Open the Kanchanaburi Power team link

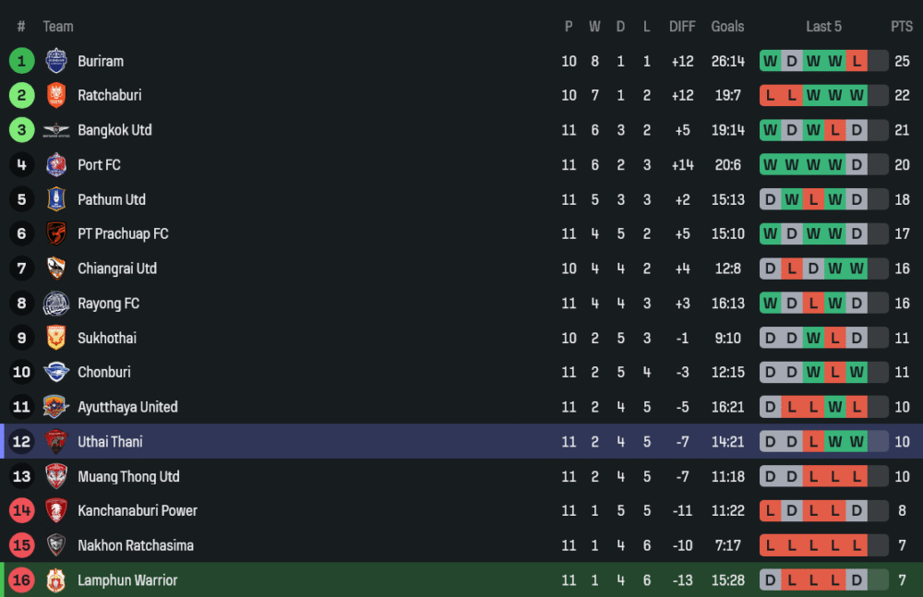137,511
